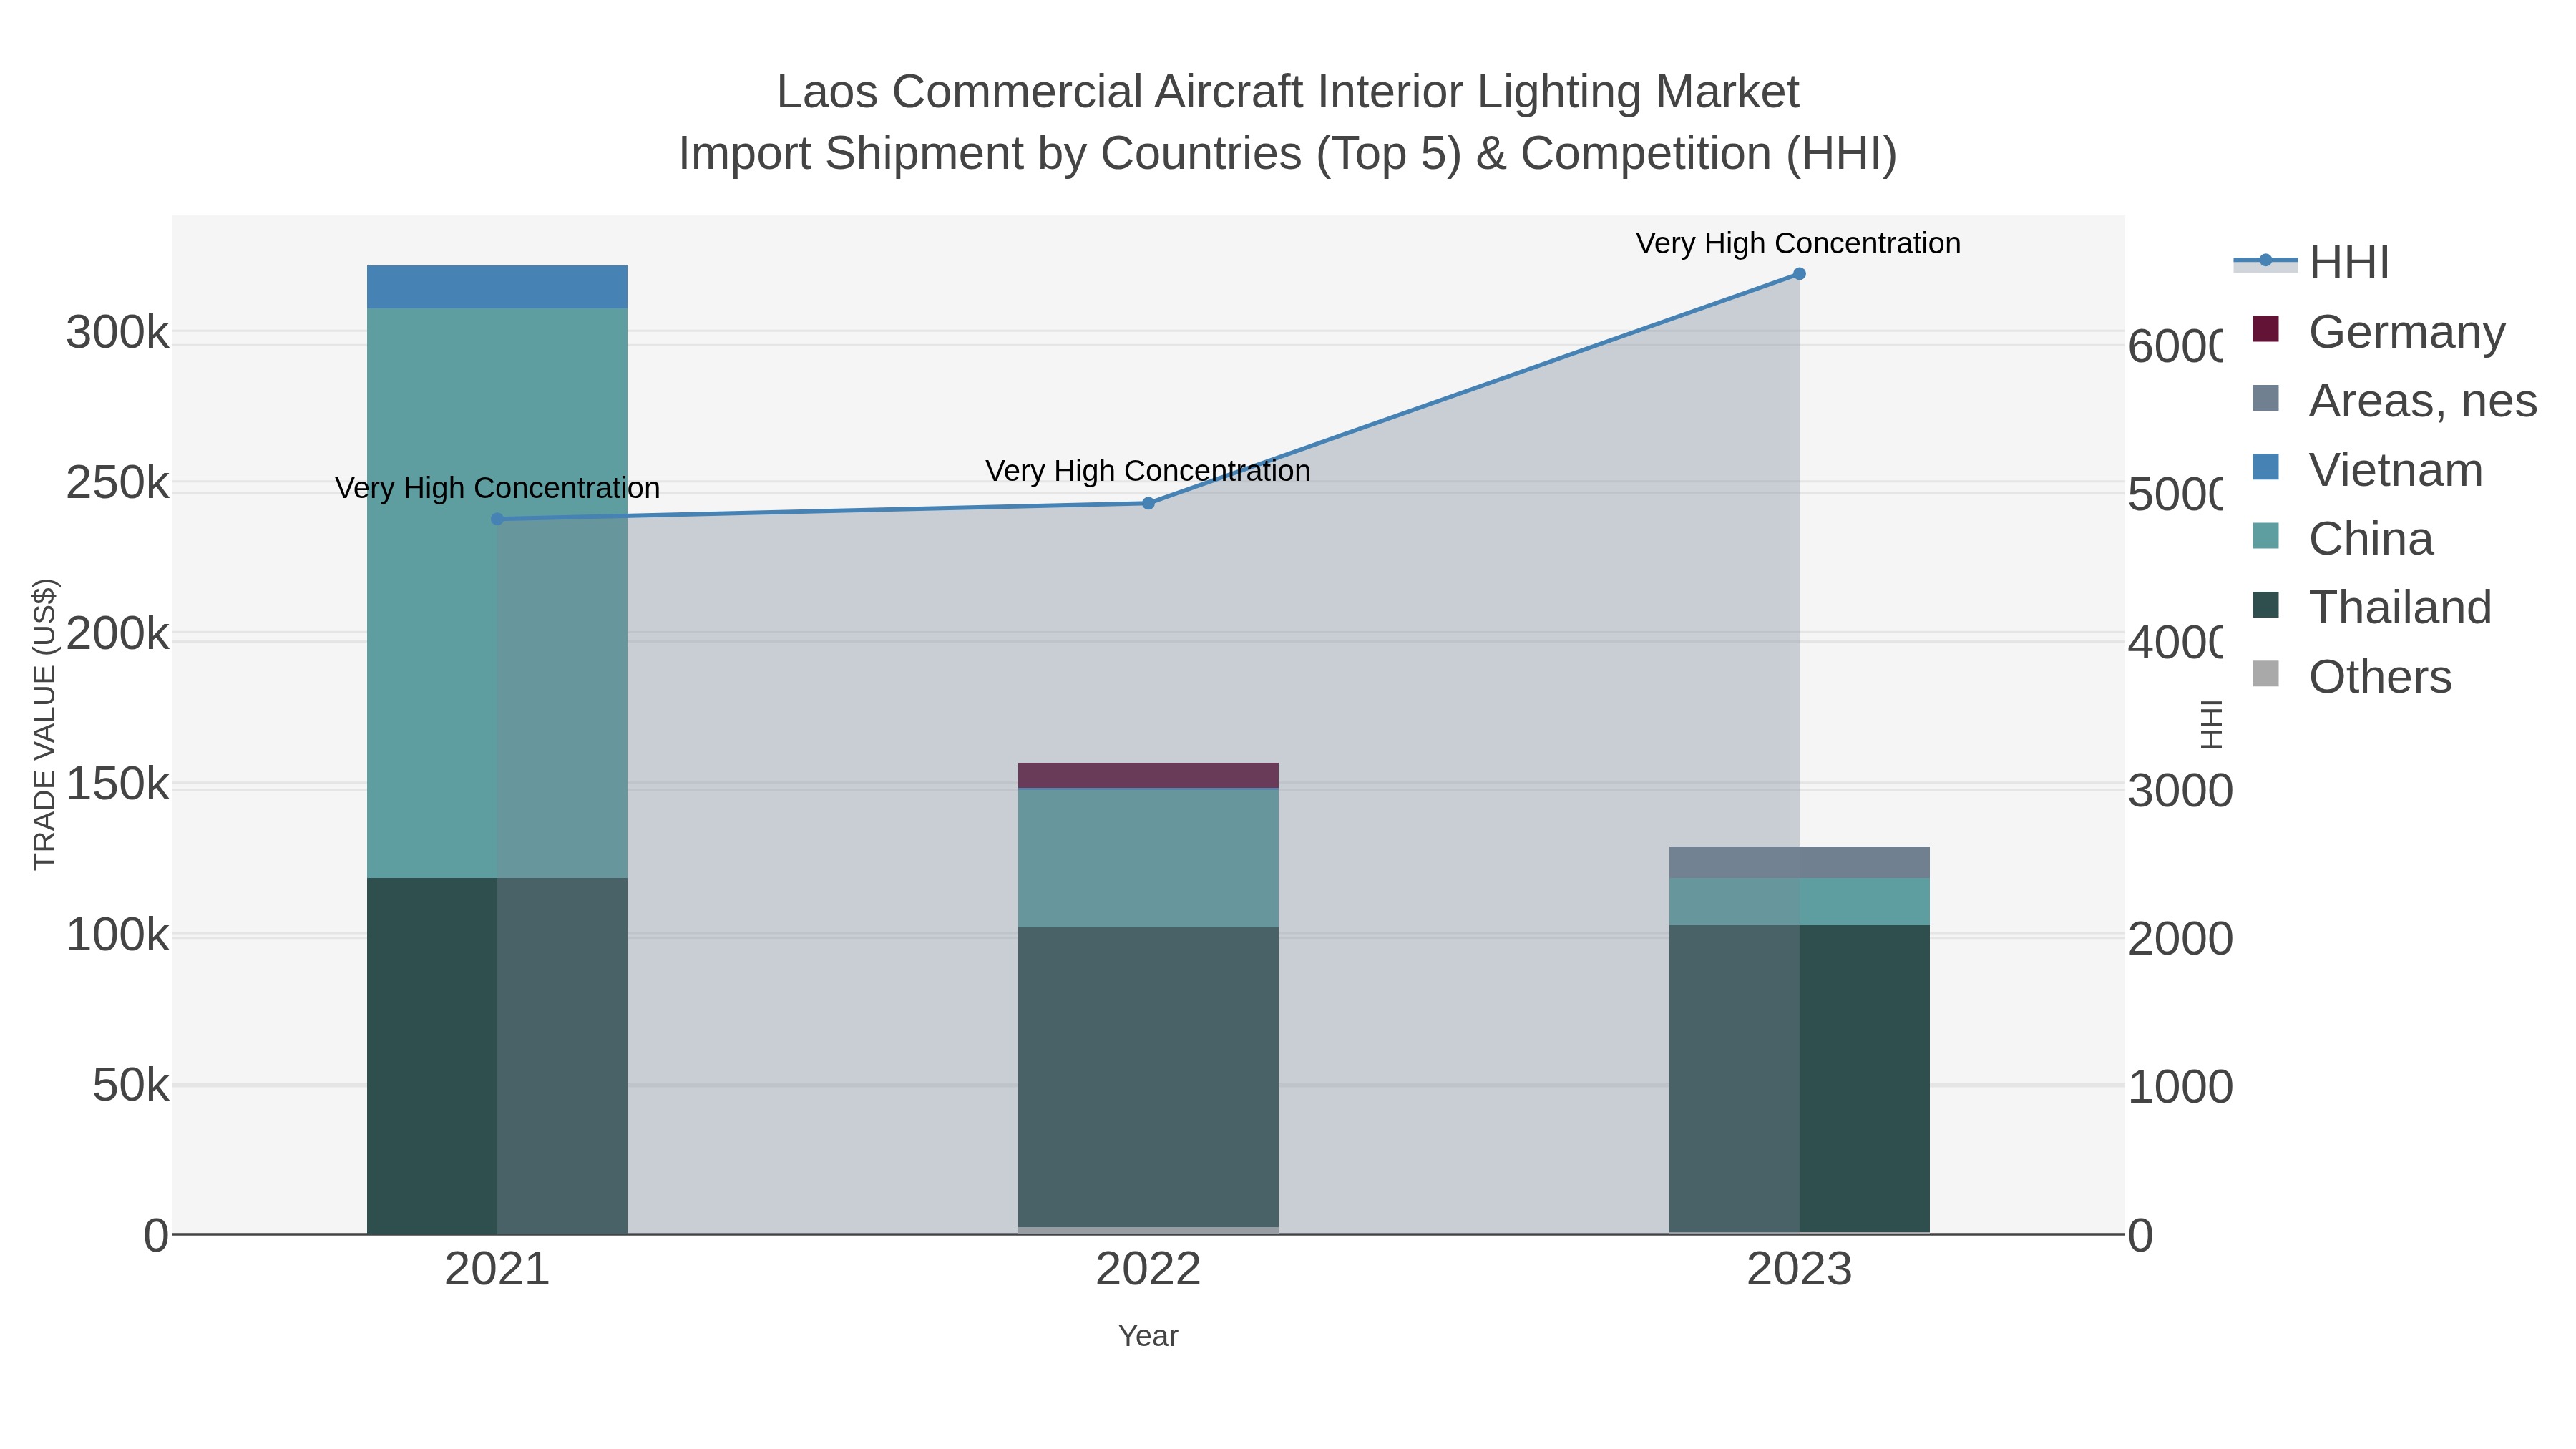Screen dimensions: 2576x1449
Task: Click the 300k trade value tick label
Action: click(118, 332)
